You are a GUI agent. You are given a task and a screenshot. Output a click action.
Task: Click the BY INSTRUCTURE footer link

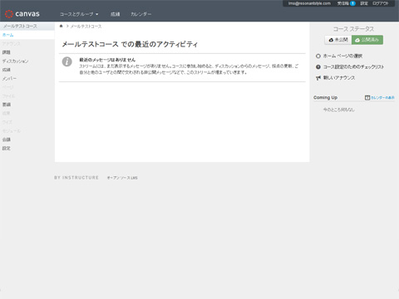(x=76, y=178)
